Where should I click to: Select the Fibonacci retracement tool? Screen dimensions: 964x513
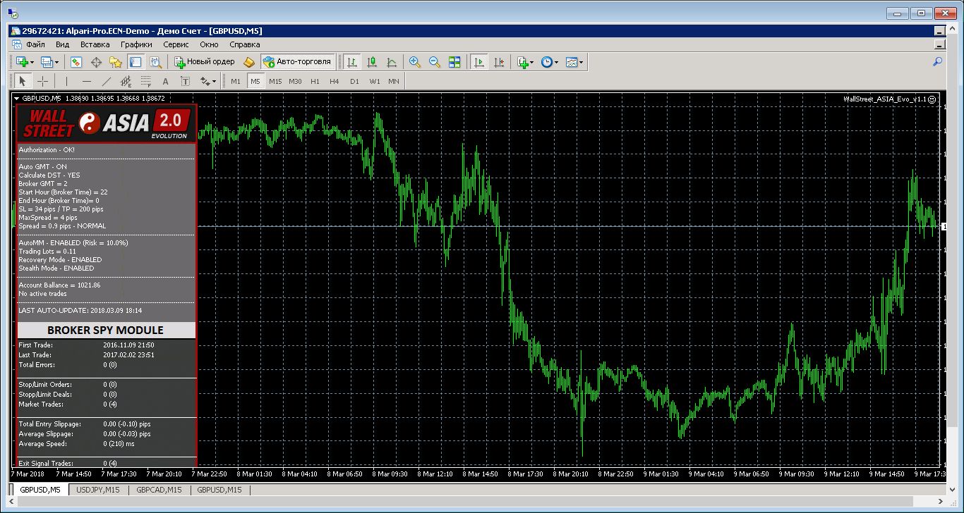click(x=146, y=81)
